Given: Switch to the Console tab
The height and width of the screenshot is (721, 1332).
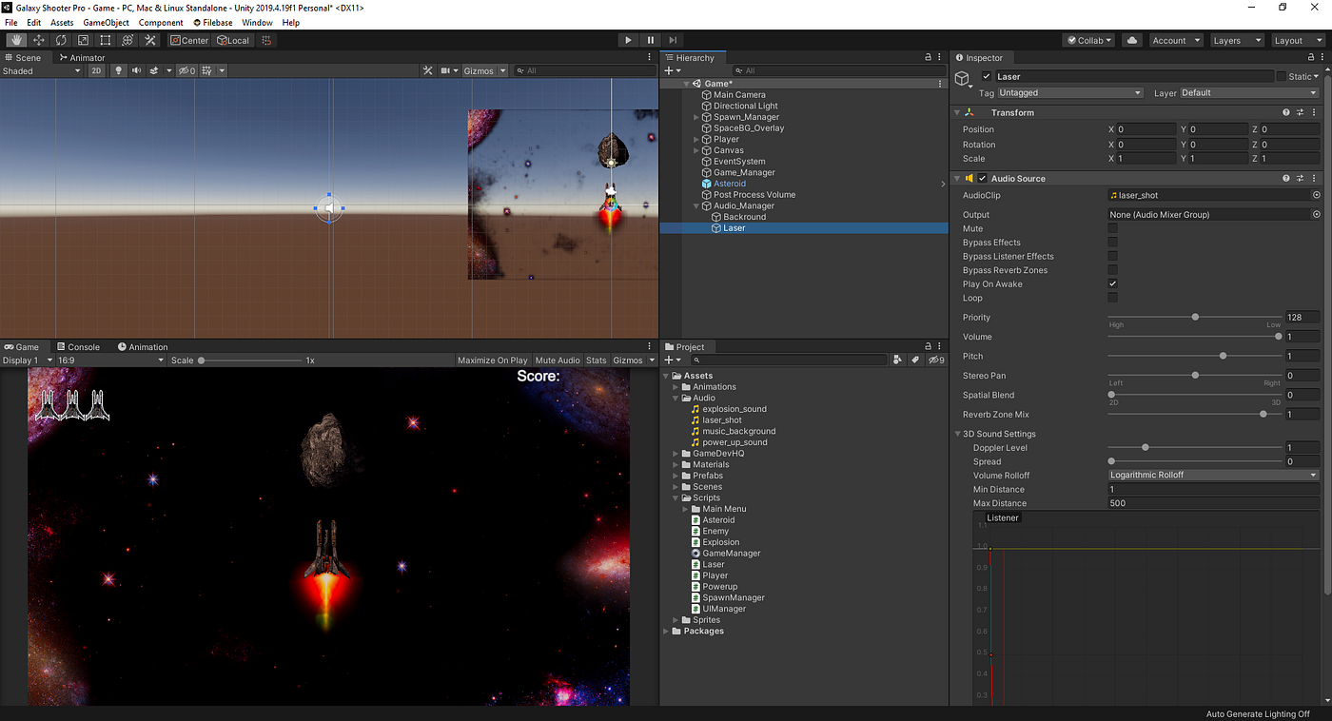Looking at the screenshot, I should (x=78, y=347).
